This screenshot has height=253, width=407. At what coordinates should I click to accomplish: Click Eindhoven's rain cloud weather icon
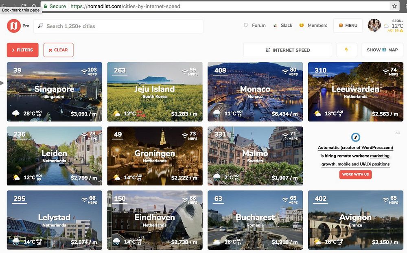point(116,242)
